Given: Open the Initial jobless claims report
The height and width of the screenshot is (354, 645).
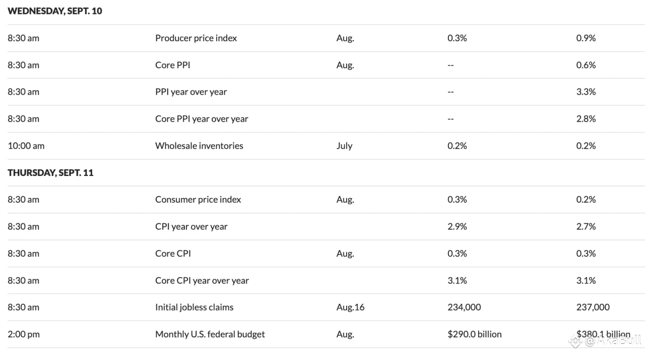Looking at the screenshot, I should [x=194, y=307].
